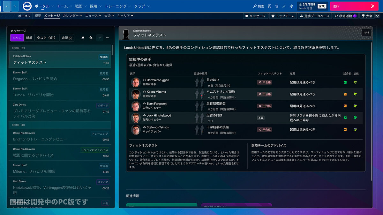This screenshot has height=215, width=383.
Task: Go forward with the right arrow button
Action: (15, 6)
